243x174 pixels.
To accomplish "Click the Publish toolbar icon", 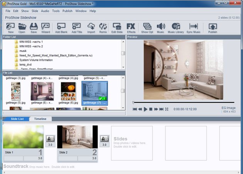I will click(213, 27).
